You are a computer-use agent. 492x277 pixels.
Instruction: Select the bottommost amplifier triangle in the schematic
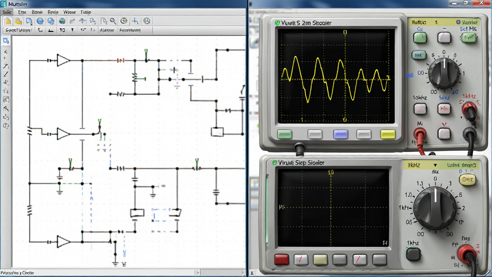pos(63,242)
